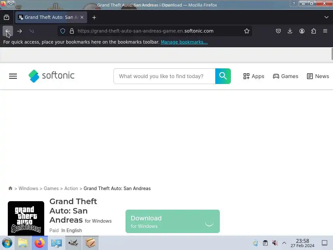Screen dimensions: 333x250
Task: Stop loading the current page
Action: 32,31
